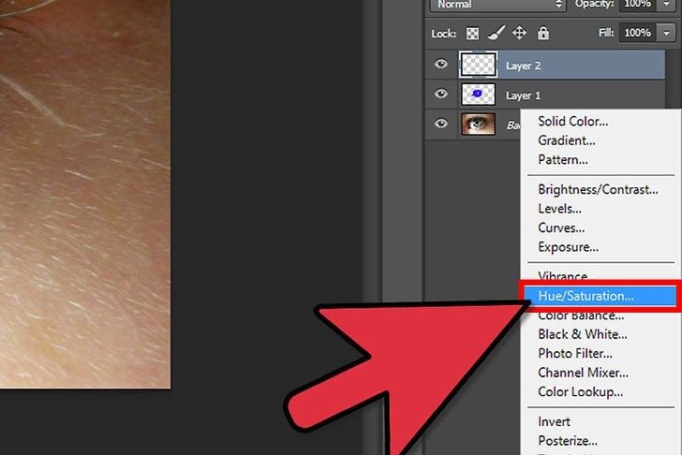This screenshot has width=682, height=455.
Task: Click the lock transparent pixels icon
Action: point(471,33)
